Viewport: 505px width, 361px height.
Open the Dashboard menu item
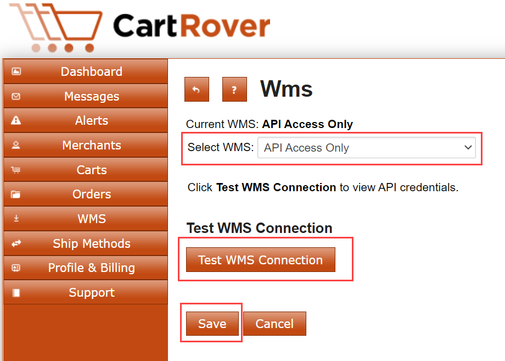pos(86,71)
